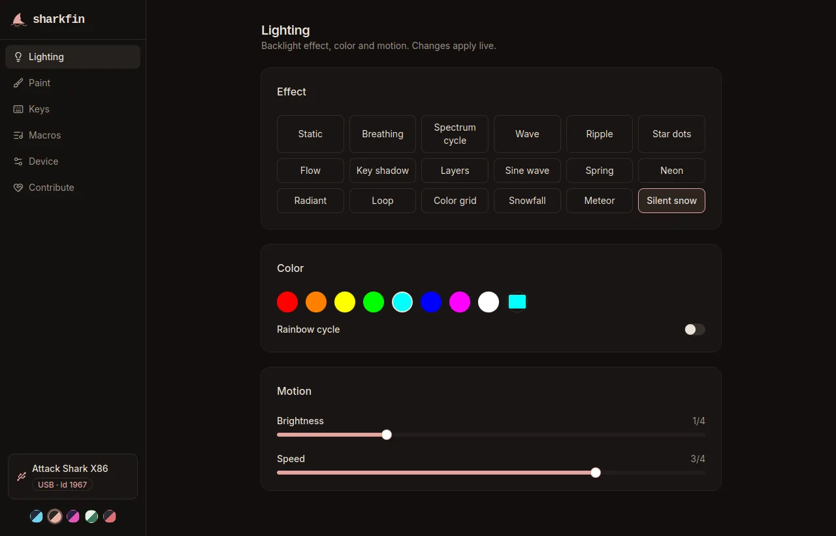Click the Brightness slider handle

[387, 435]
